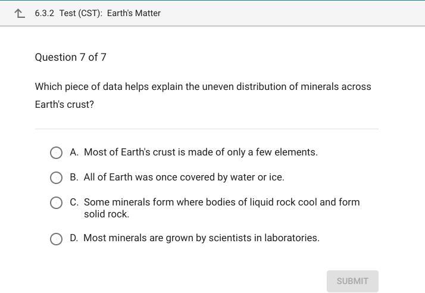The image size is (425, 293).
Task: Click the letter label "C."
Action: click(74, 202)
